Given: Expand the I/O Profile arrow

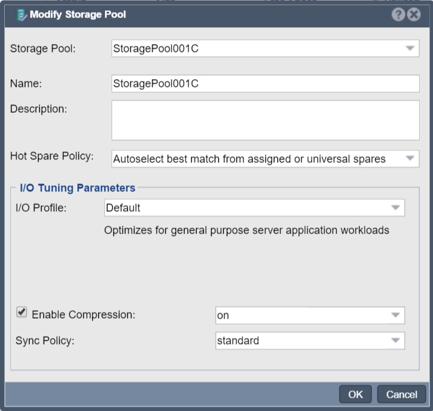Looking at the screenshot, I should pyautogui.click(x=396, y=208).
